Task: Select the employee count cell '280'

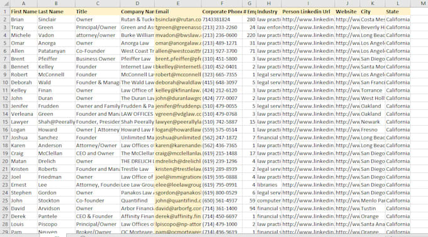Action: click(249, 19)
